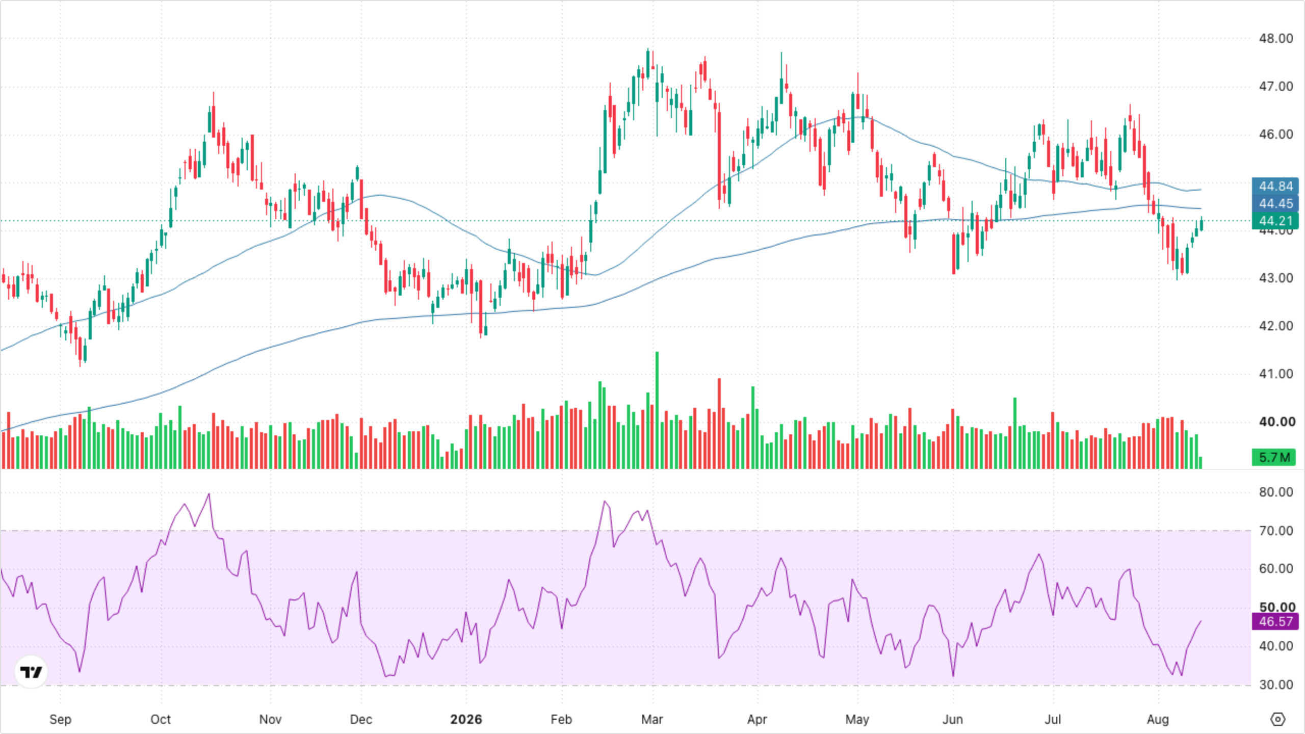Click the 70.00 RSI overbought level label

[1275, 531]
